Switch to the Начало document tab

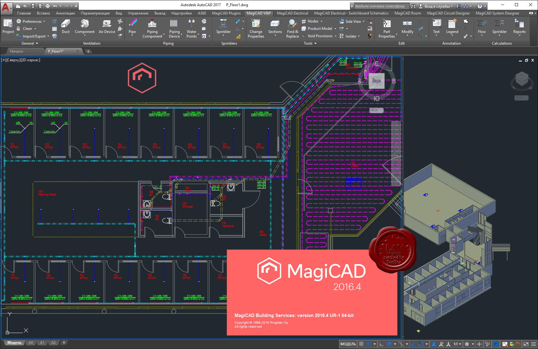(x=17, y=51)
